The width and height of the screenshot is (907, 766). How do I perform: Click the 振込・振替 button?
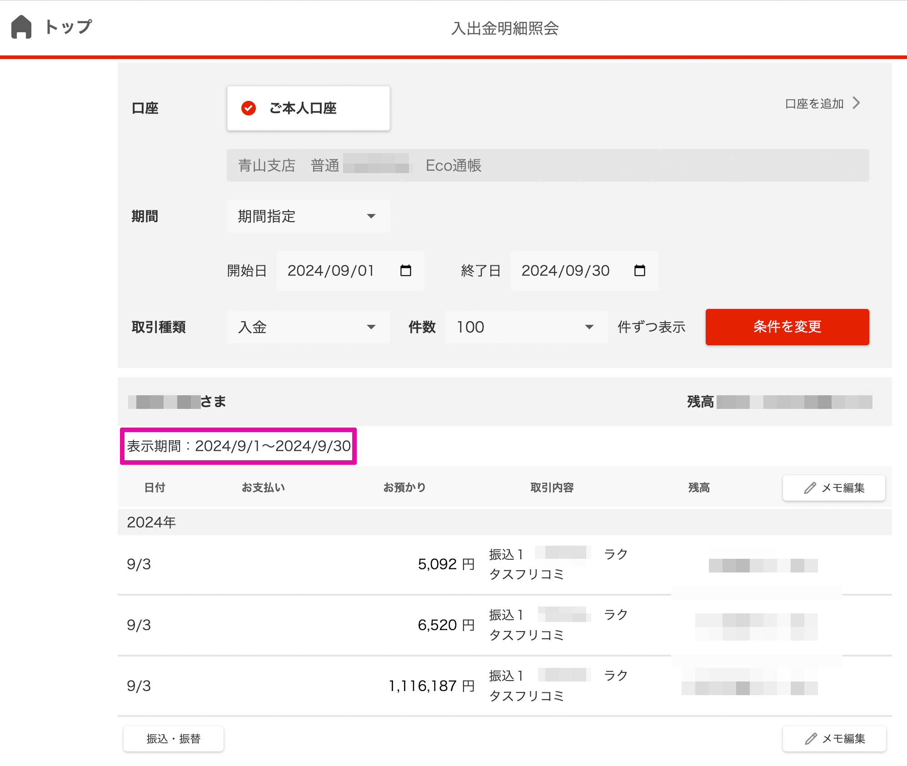tap(173, 739)
